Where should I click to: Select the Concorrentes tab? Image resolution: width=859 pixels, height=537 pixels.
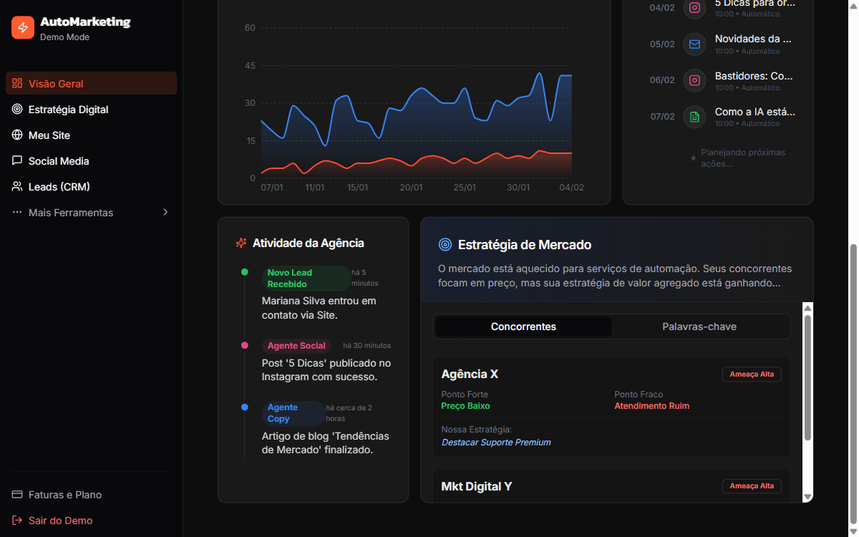(523, 326)
